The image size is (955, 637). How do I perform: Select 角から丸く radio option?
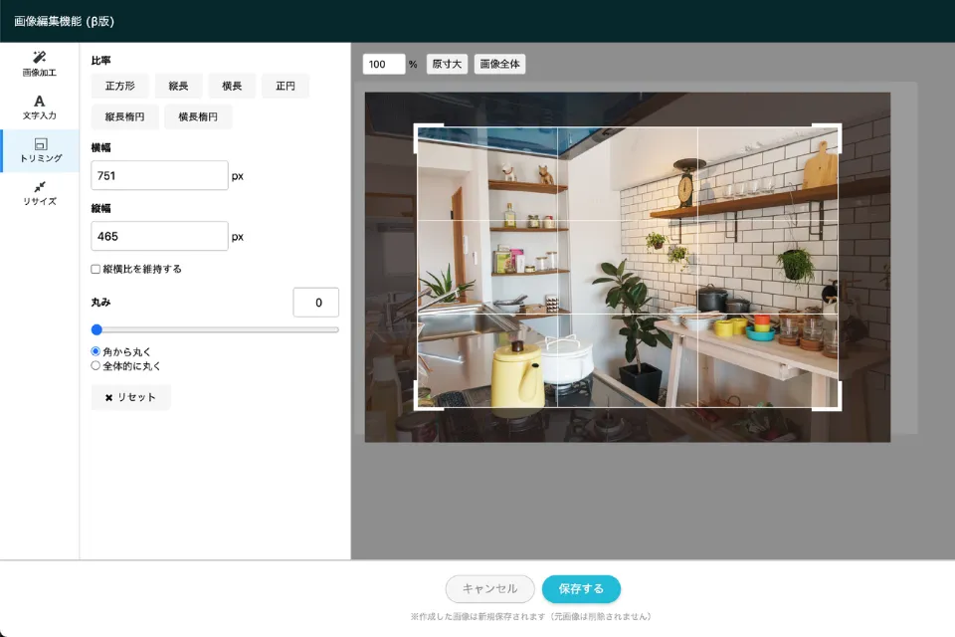[x=96, y=351]
